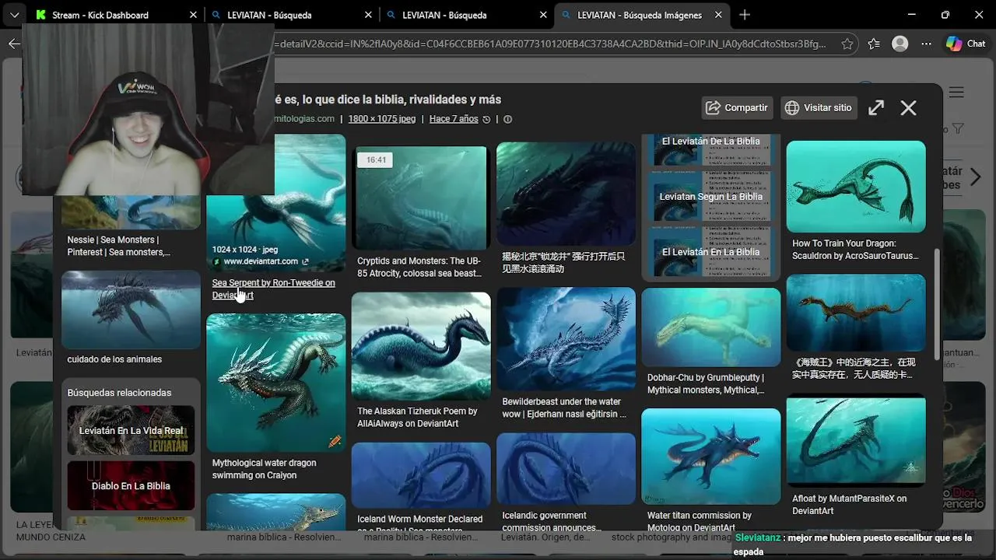Click the Compartir button

tap(736, 108)
